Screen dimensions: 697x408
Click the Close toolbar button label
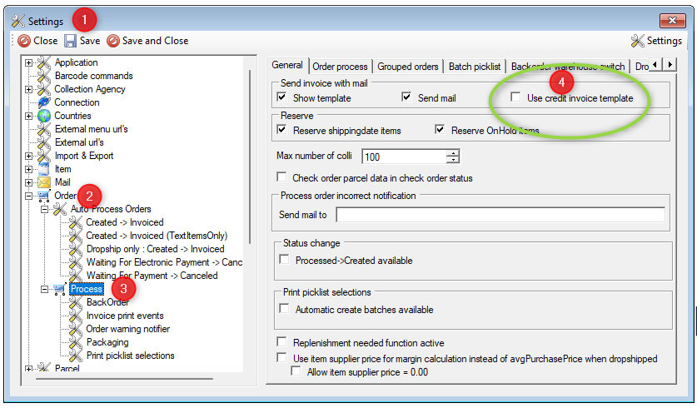[46, 41]
